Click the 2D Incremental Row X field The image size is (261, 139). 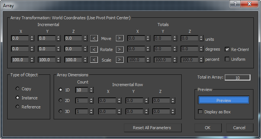[x=107, y=100]
